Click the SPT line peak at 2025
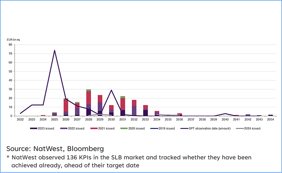This screenshot has height=173, width=282. 55,50
